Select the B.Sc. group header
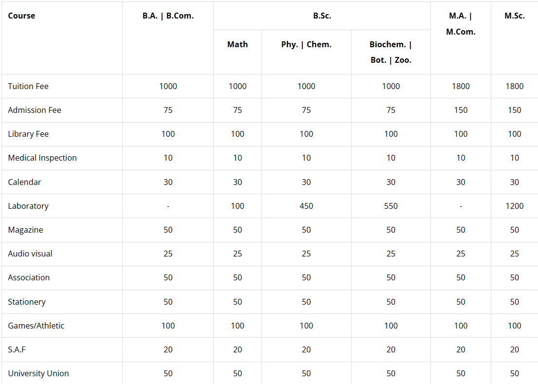This screenshot has height=384, width=538. 322,16
